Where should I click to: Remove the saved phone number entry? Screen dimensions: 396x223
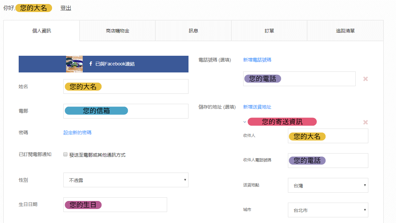[365, 79]
